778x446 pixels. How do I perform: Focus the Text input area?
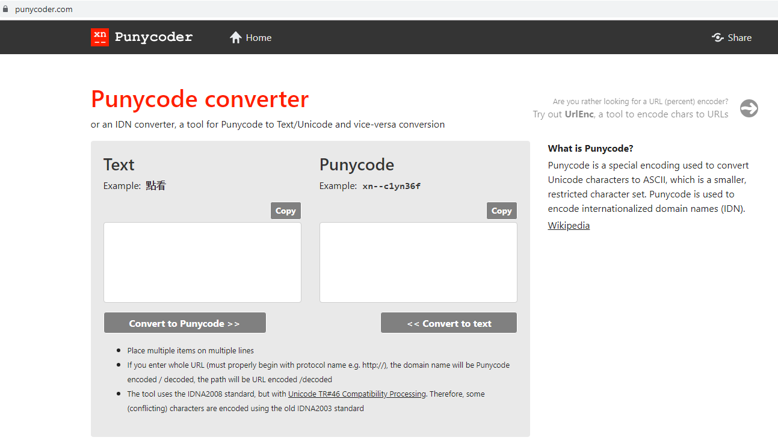coord(202,262)
